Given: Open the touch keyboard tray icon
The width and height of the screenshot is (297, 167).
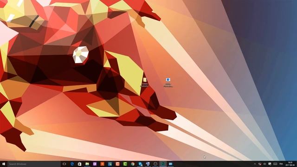Looking at the screenshot, I should [275, 164].
